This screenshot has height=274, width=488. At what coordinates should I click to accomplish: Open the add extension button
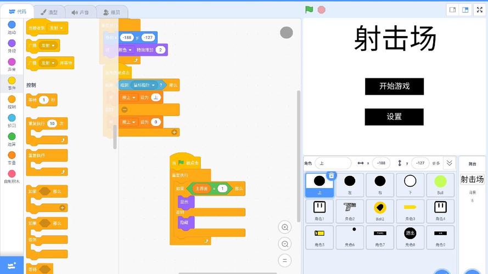click(x=12, y=265)
